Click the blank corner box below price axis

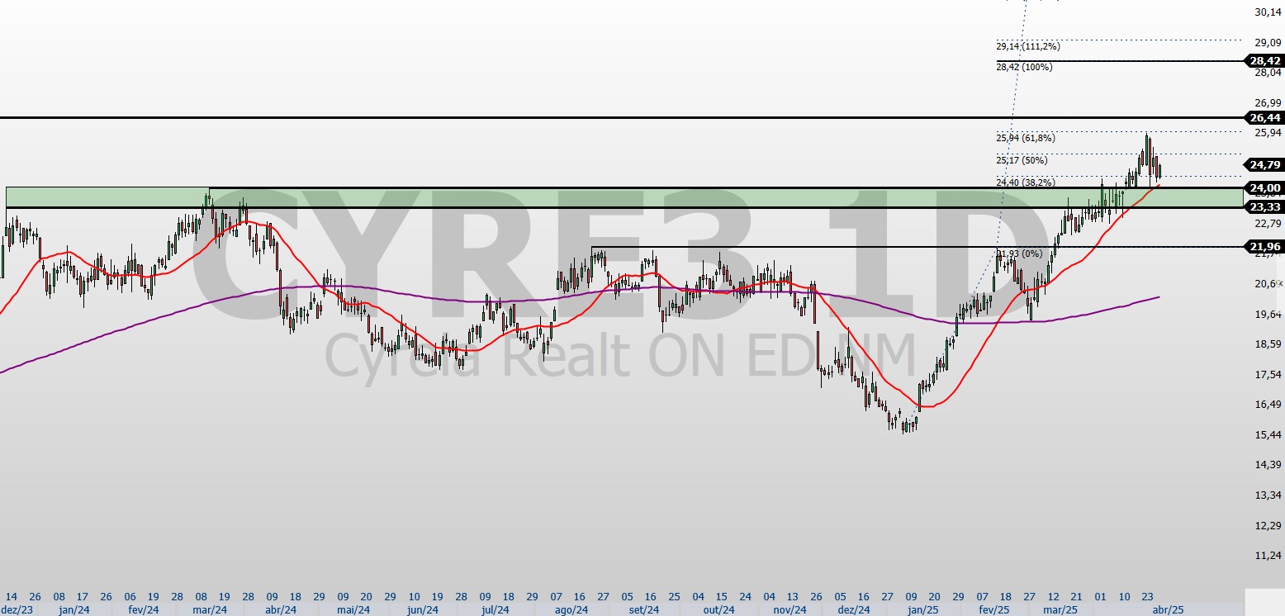(1264, 601)
